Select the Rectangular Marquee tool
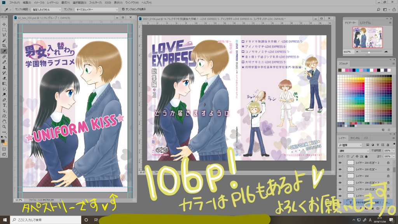Screen dimensions: 398x224 coord(4,30)
